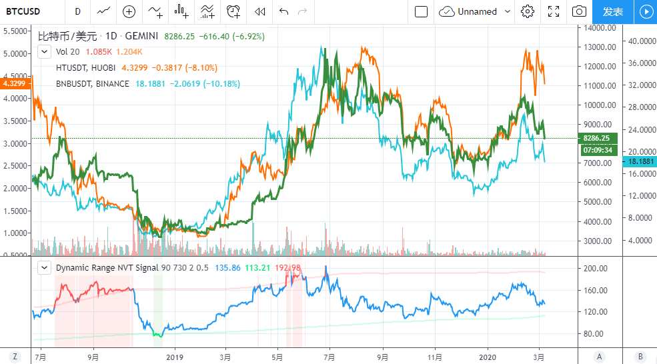Click volume value 1.085K in legend
657x364 pixels.
click(x=99, y=51)
